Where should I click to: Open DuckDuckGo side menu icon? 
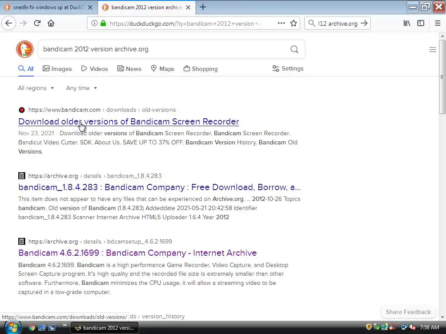tap(432, 50)
